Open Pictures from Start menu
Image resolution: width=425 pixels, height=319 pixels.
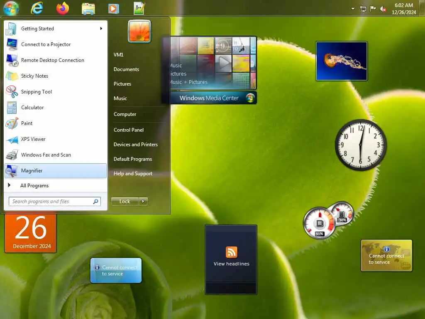point(122,84)
